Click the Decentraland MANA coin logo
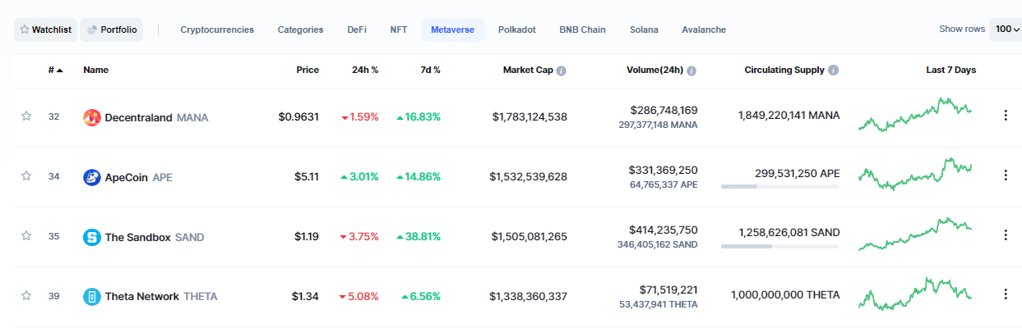 [92, 117]
